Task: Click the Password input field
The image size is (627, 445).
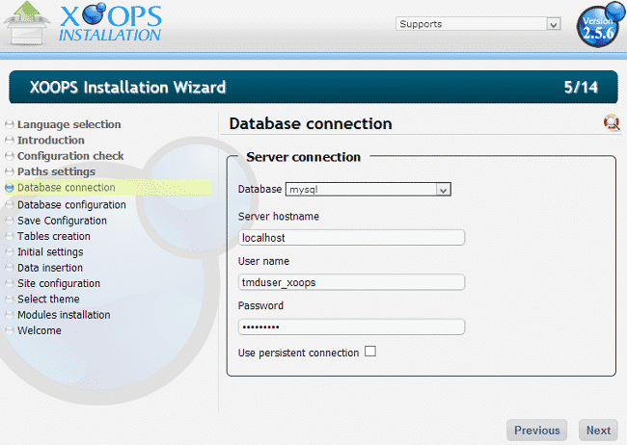Action: click(x=351, y=327)
